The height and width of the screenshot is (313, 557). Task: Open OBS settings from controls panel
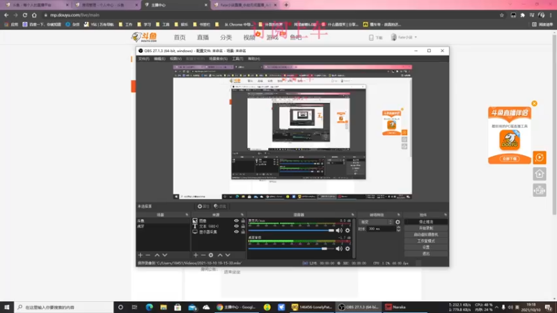coord(426,248)
